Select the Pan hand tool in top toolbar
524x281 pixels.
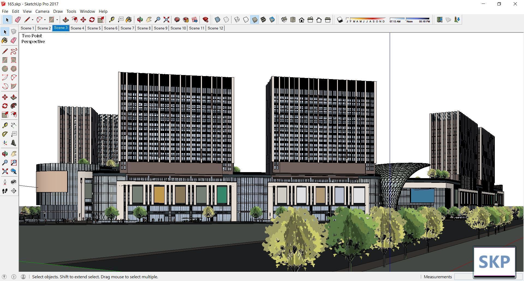149,20
